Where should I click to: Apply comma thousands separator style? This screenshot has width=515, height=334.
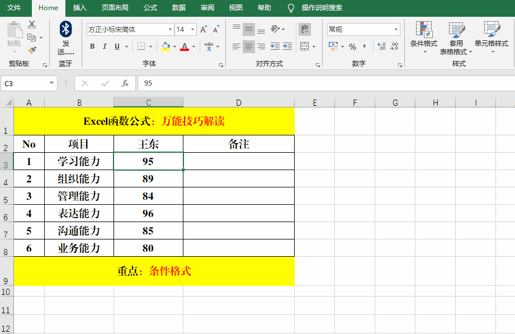coord(364,46)
